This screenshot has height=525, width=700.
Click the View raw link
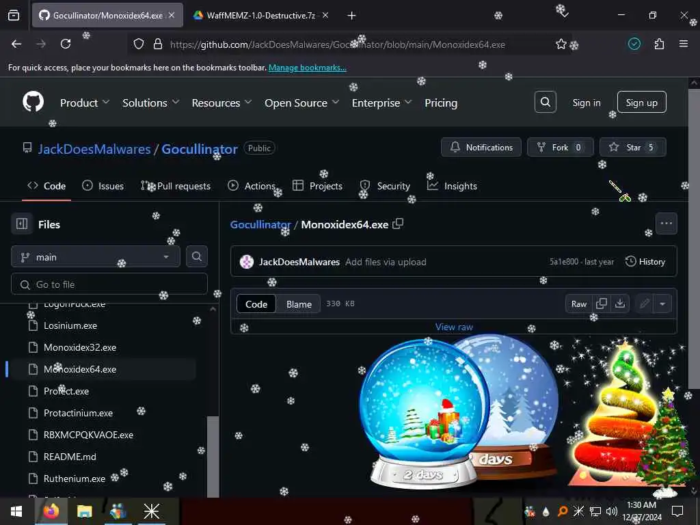pos(454,327)
